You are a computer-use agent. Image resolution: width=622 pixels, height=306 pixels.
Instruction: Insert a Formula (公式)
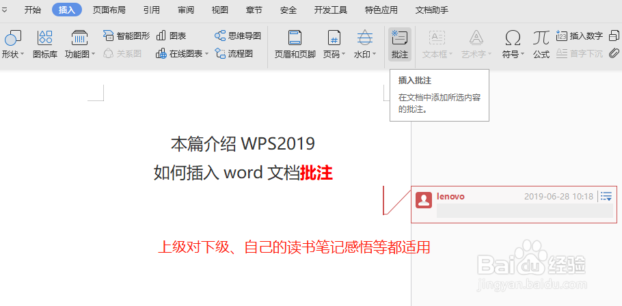coord(541,44)
